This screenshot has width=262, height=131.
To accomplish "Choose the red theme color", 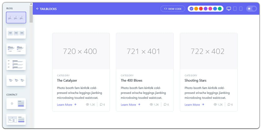I will [x=201, y=9].
